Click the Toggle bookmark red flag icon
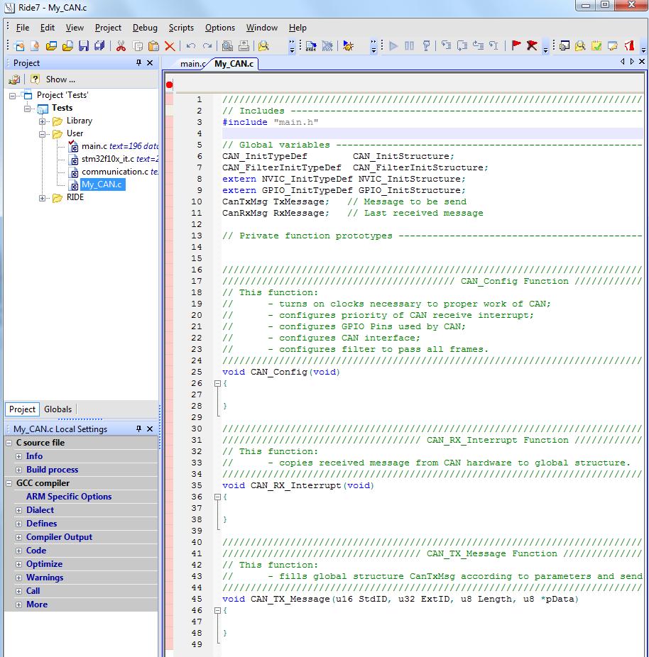The width and height of the screenshot is (649, 657). [516, 45]
